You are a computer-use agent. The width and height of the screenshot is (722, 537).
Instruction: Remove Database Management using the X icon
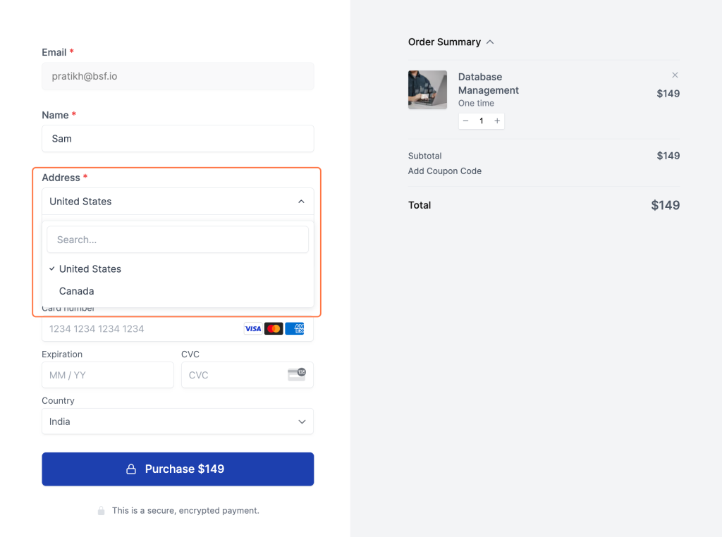tap(675, 75)
